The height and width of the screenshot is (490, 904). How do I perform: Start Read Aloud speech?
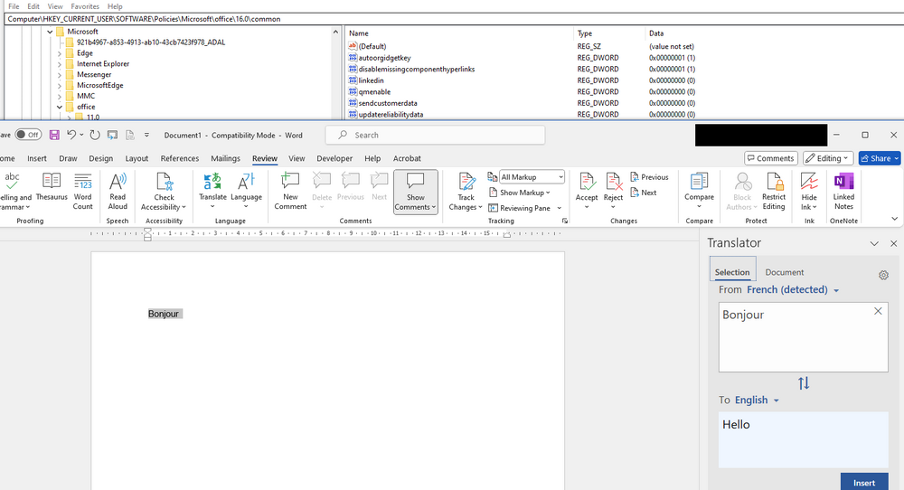tap(118, 192)
